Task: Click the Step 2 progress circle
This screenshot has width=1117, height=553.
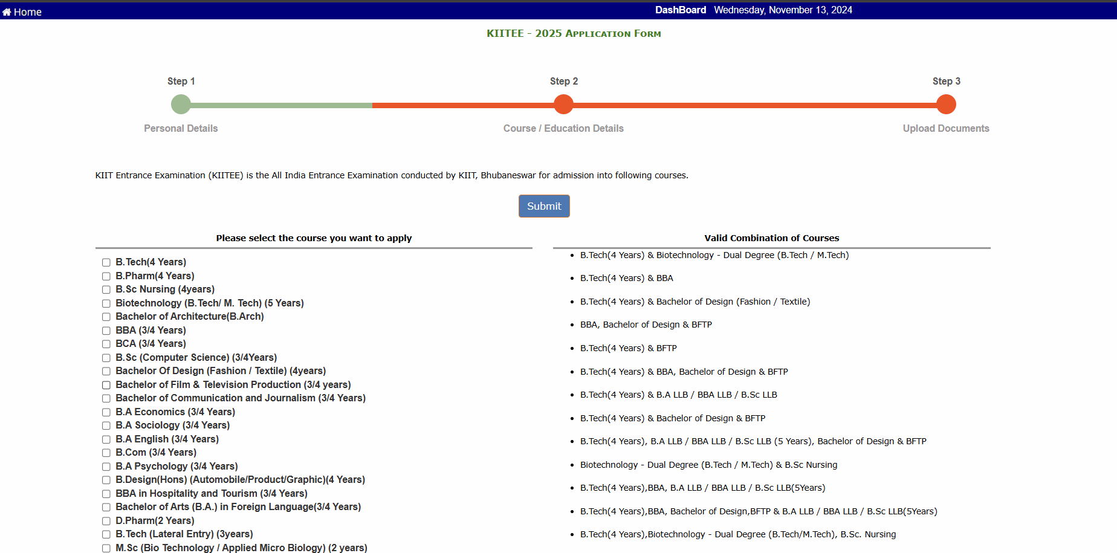Action: (563, 104)
